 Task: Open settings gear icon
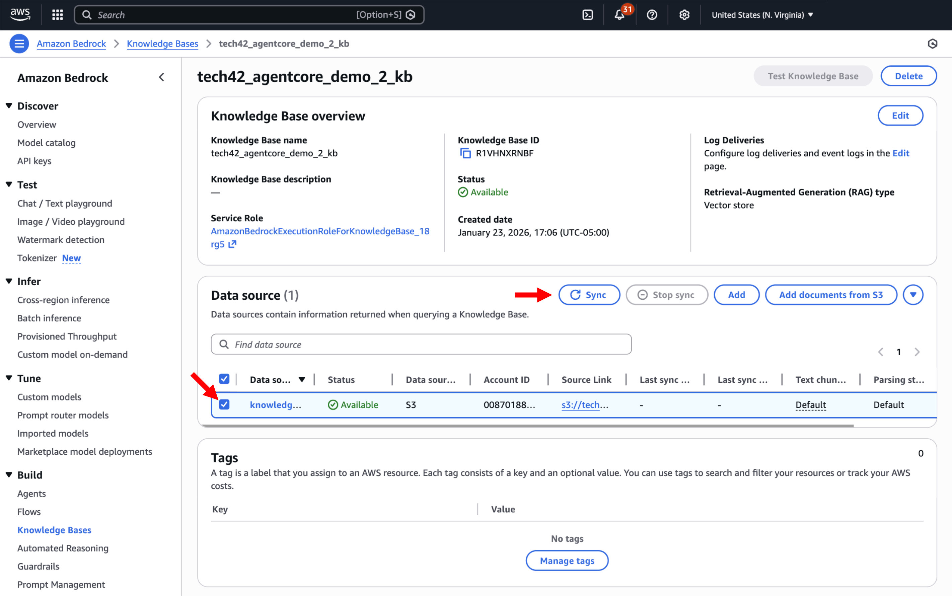click(x=684, y=15)
